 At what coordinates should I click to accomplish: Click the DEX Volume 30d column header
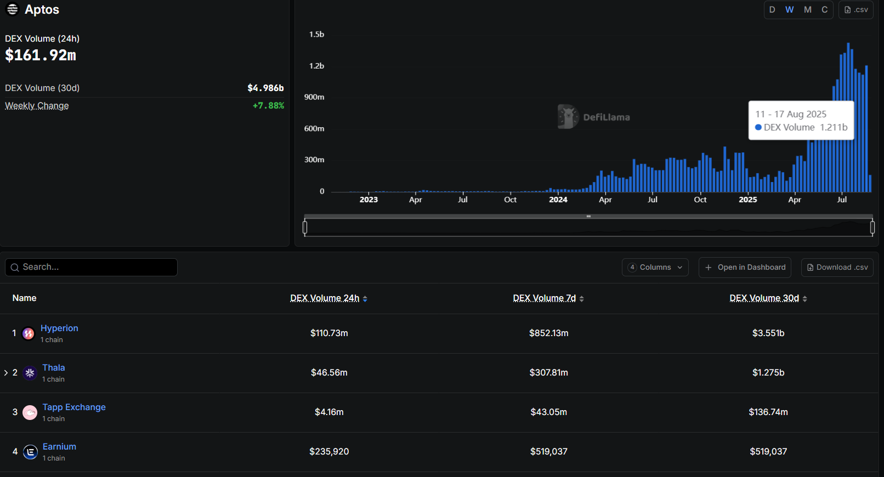tap(764, 298)
